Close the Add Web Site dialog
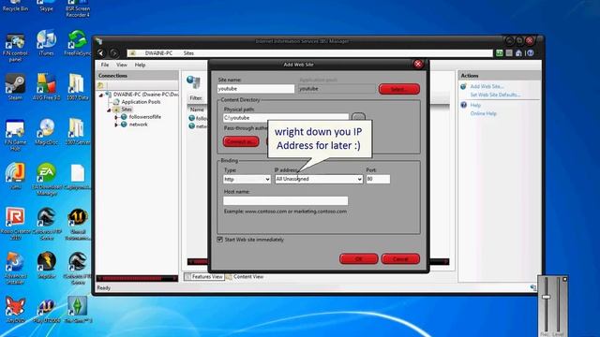600x337 pixels. tap(418, 65)
